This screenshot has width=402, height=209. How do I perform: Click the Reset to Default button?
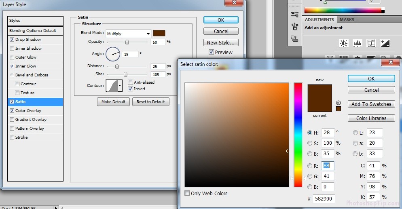(151, 102)
